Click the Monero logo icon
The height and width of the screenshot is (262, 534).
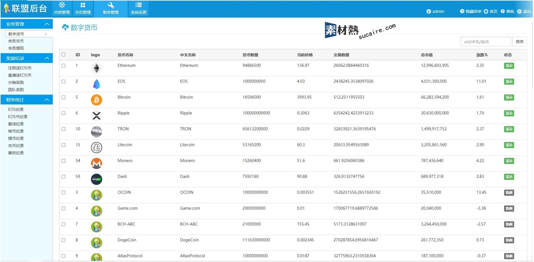(96, 163)
